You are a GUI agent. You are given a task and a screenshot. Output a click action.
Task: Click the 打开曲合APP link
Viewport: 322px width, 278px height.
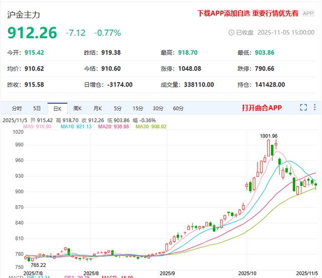[262, 108]
